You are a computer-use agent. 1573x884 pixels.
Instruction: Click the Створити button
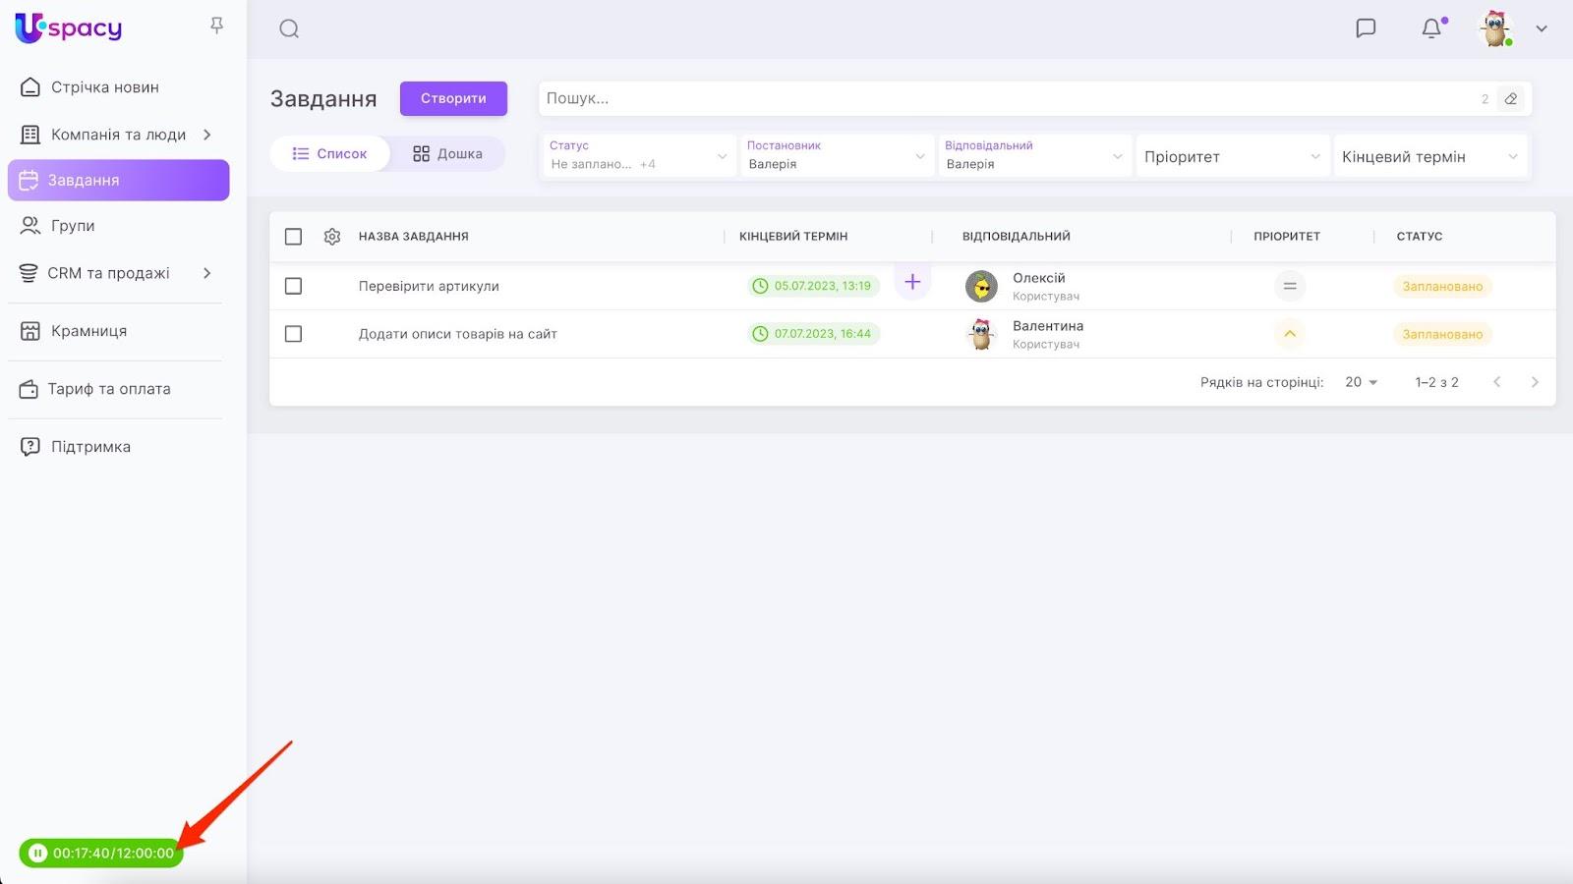coord(453,98)
